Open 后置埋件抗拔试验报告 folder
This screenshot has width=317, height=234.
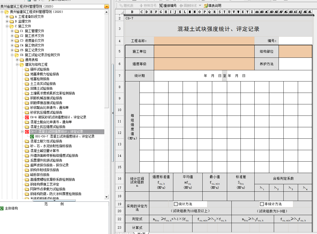click(x=46, y=161)
